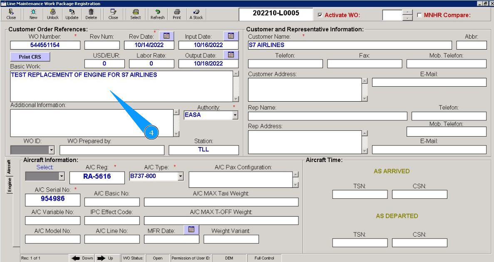
Task: Expand the Authority dropdown showing EASA
Action: [235, 115]
